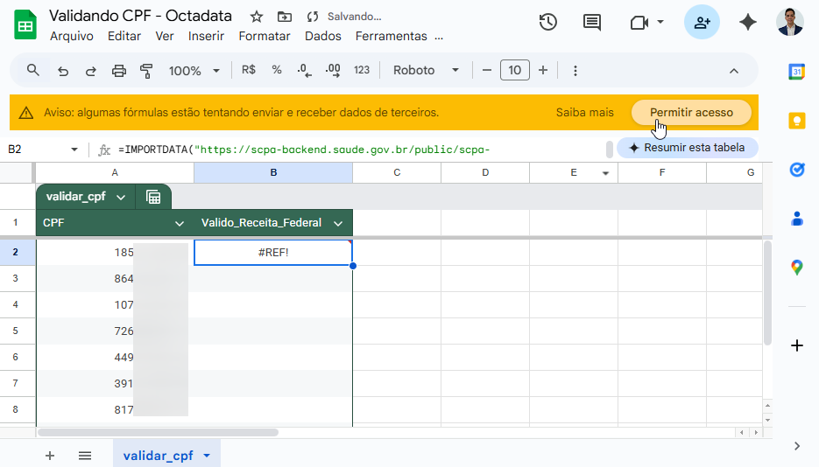Screen dimensions: 819x467
Task: Open the Roboto font dropdown
Action: (426, 70)
